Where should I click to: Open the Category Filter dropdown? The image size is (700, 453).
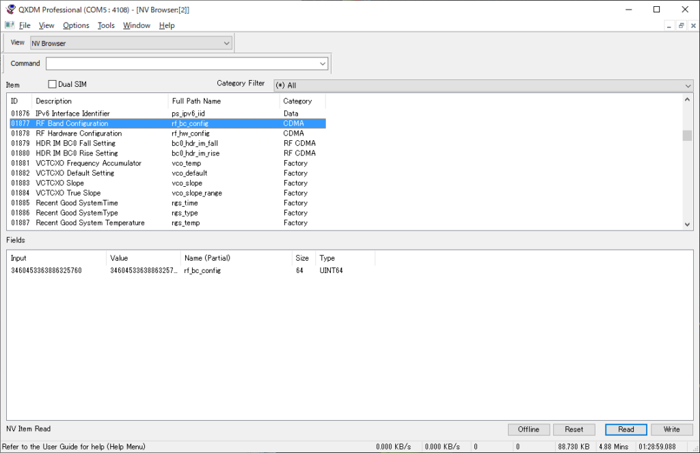(483, 86)
